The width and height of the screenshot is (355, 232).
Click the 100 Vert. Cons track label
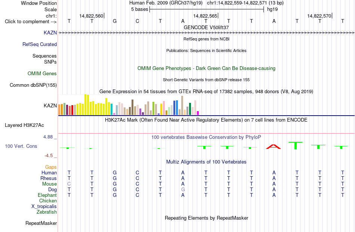click(x=21, y=146)
